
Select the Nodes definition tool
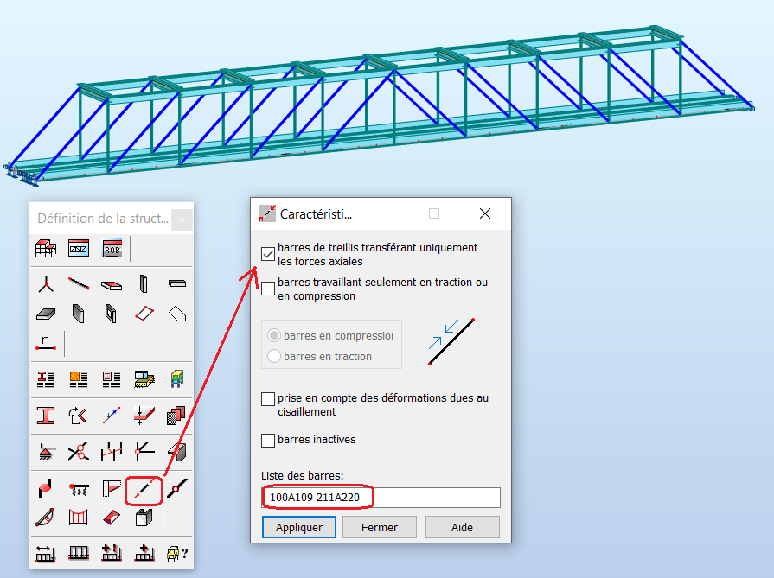(x=46, y=283)
